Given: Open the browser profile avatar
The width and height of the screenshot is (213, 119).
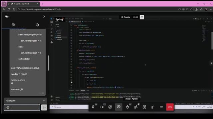Looking at the screenshot, I should [x=206, y=9].
